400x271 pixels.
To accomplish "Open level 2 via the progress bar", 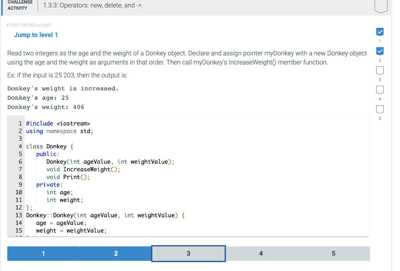I will point(116,253).
